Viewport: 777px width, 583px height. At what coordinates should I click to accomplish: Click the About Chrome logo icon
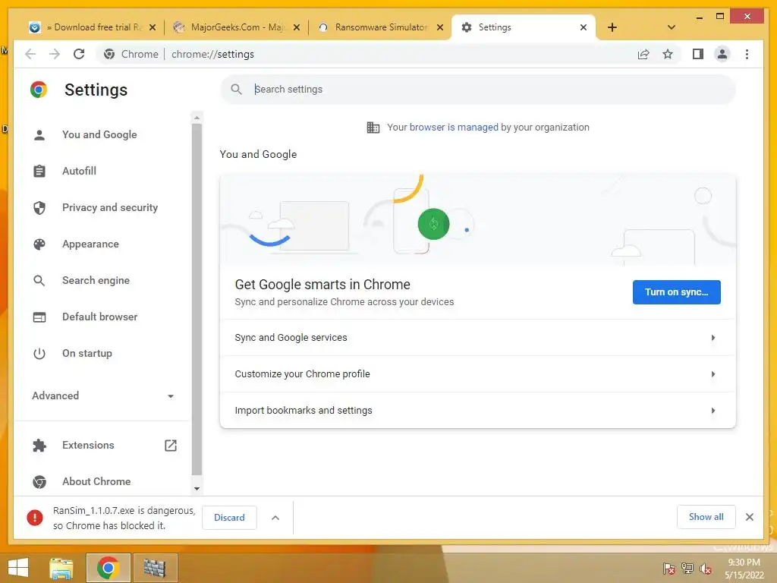pyautogui.click(x=39, y=481)
